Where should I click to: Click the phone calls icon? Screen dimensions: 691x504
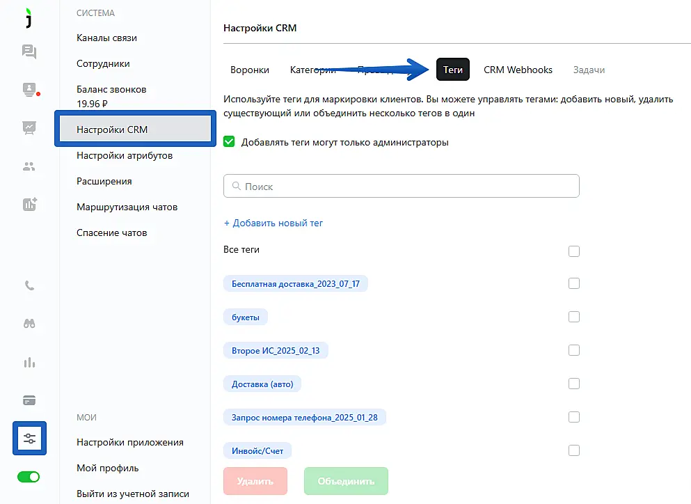tap(29, 285)
